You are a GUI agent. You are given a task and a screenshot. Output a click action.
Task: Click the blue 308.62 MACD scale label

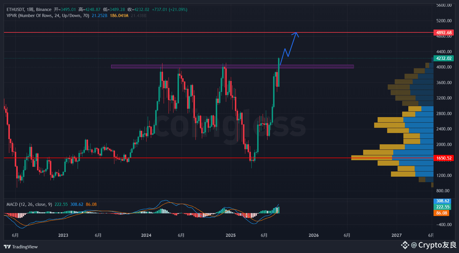(442, 201)
